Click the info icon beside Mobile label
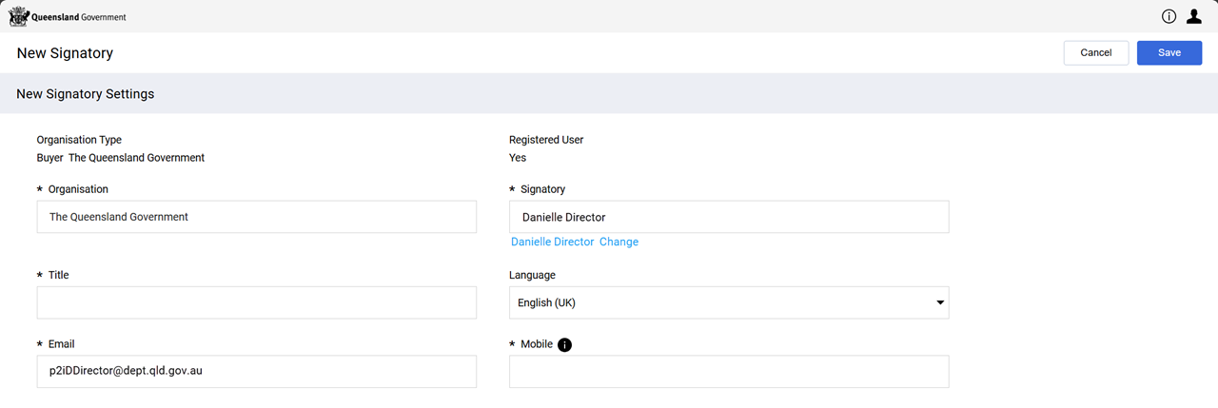Screen dimensions: 1218x408 point(564,344)
